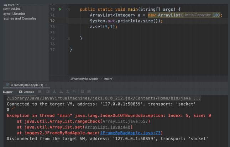This screenshot has height=147, width=230.
Task: Open the Evaluate Expression calculator icon
Action: click(x=83, y=92)
